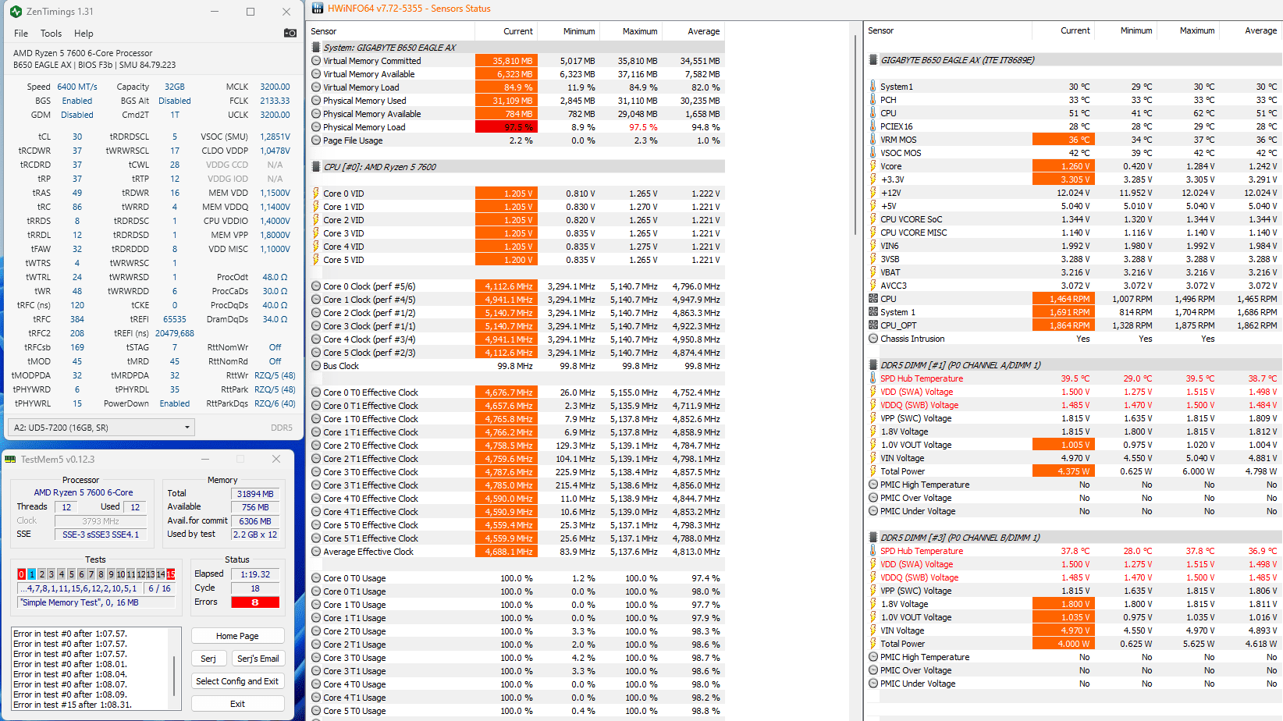This screenshot has width=1283, height=721.
Task: Click the clock icon for Core 0 Clock (perf #5/6)
Action: coord(316,286)
